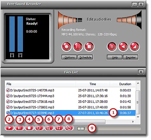Screen dimensions: 151x140
Task: Pause recording using the round pause button
Action: click(78, 47)
